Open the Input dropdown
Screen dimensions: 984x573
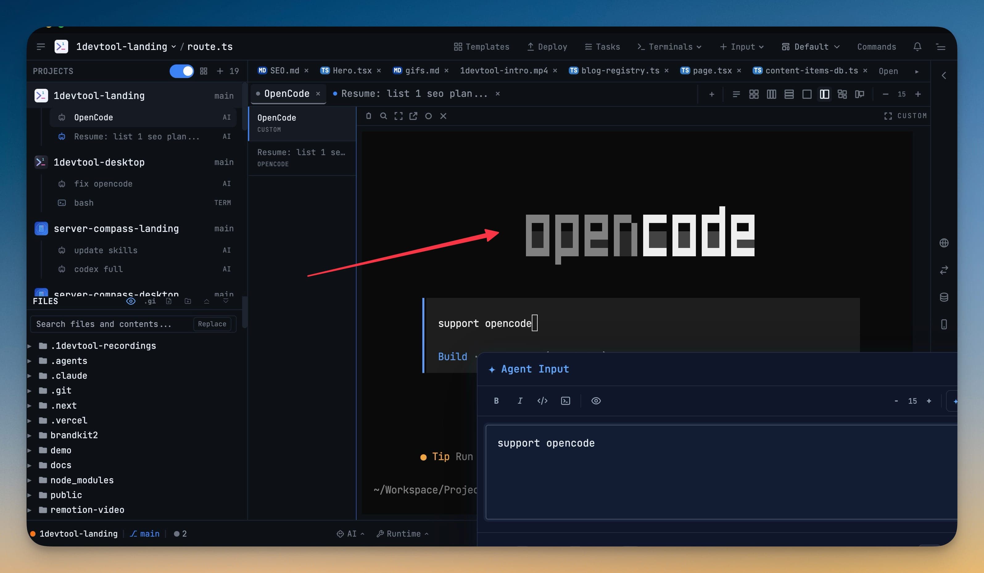coord(742,47)
